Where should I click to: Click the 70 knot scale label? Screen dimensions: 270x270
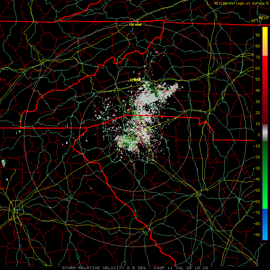tap(258, 57)
